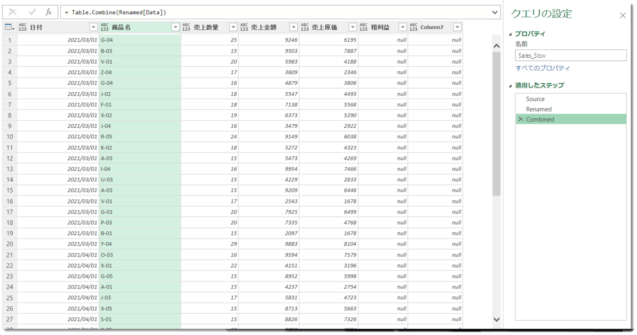Click the query name field Sales_Slow
The image size is (637, 335).
571,55
